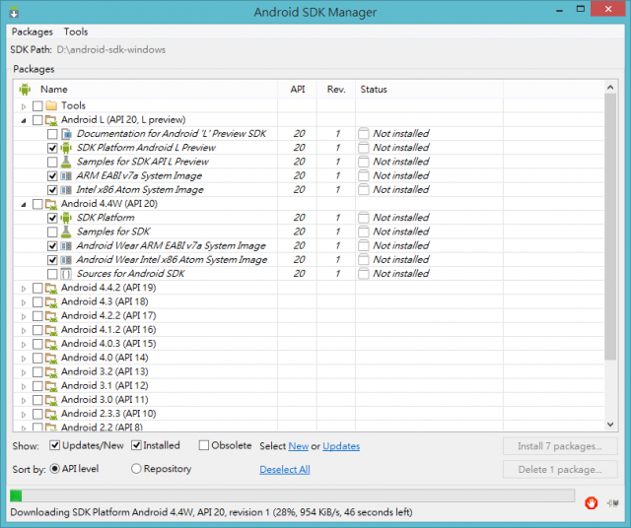
Task: Click the red stop download icon
Action: pyautogui.click(x=591, y=502)
